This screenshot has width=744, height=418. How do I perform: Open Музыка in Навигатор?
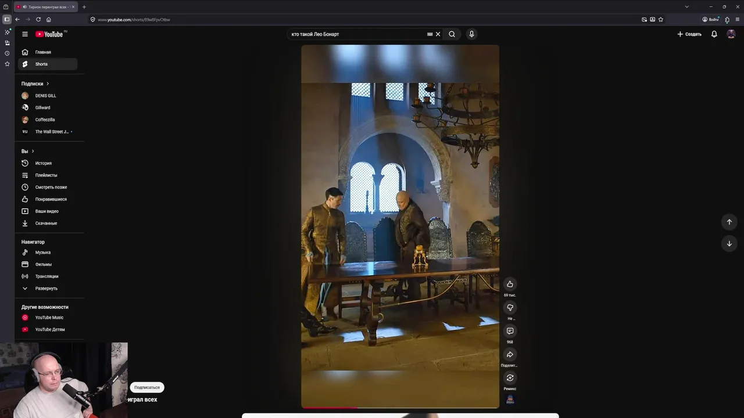(x=46, y=253)
